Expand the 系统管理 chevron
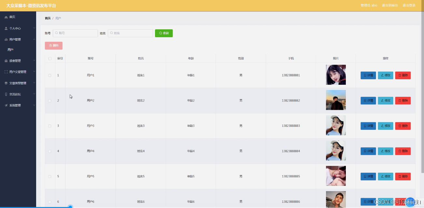This screenshot has width=424, height=208. (34, 105)
